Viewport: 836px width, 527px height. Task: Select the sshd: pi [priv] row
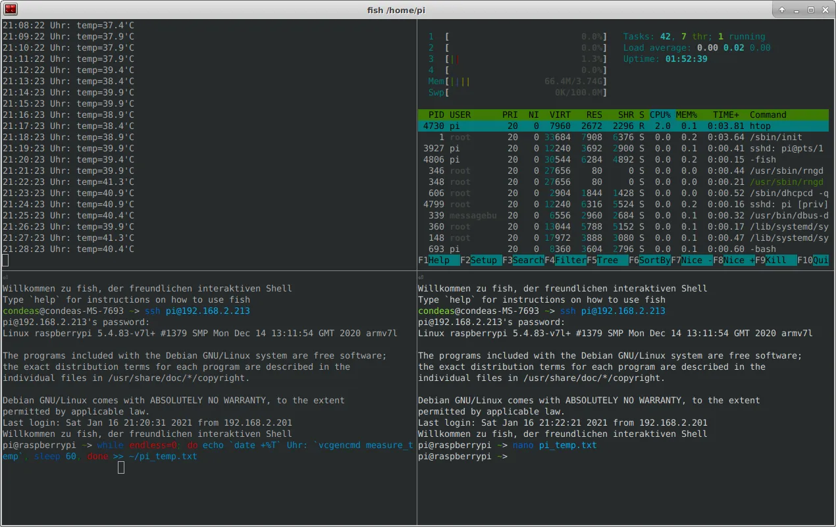[x=623, y=205]
